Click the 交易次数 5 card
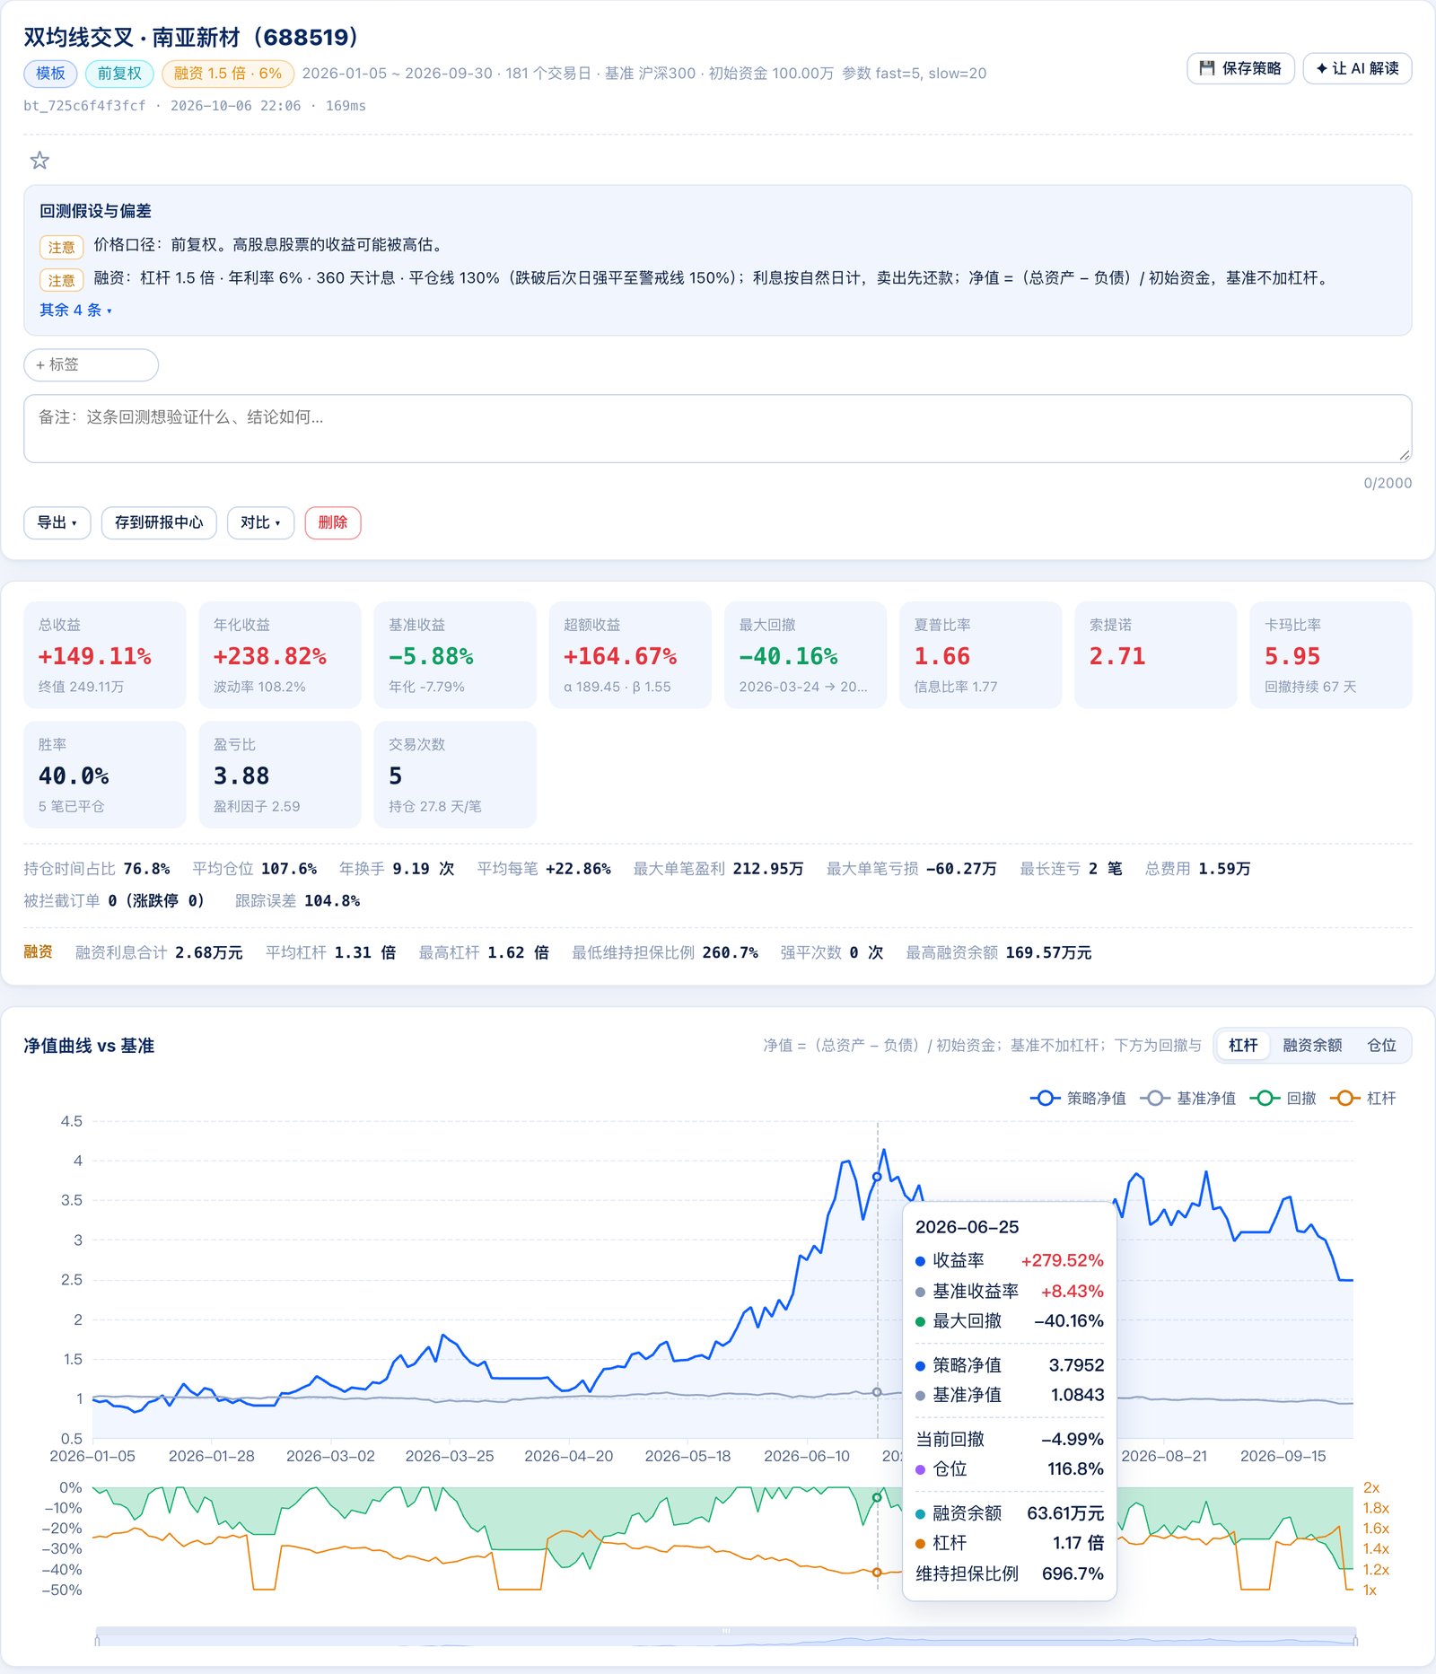 (455, 775)
